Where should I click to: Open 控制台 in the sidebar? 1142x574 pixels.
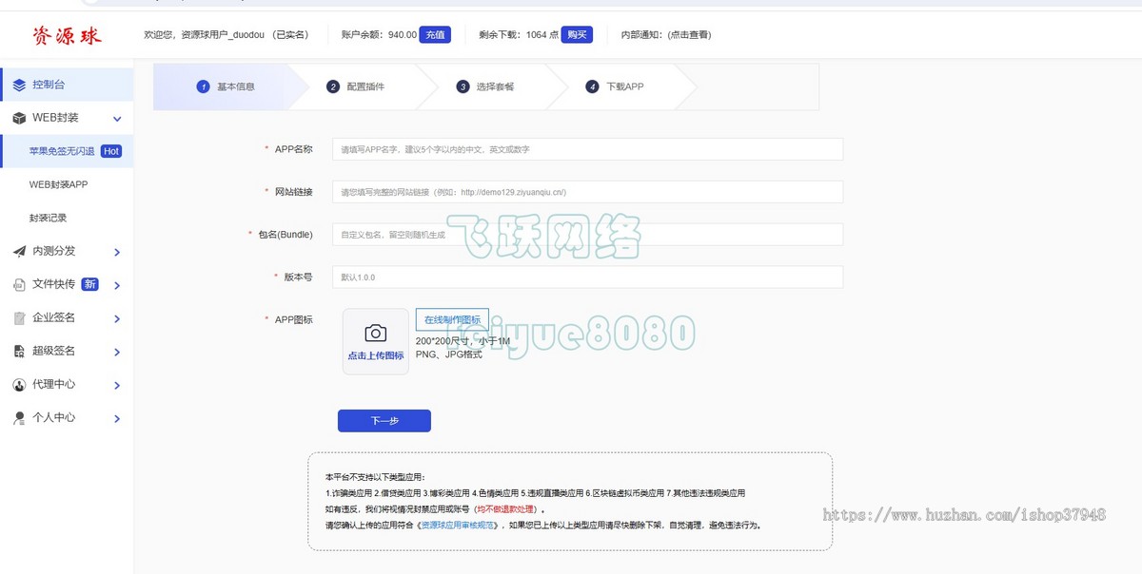click(x=67, y=85)
